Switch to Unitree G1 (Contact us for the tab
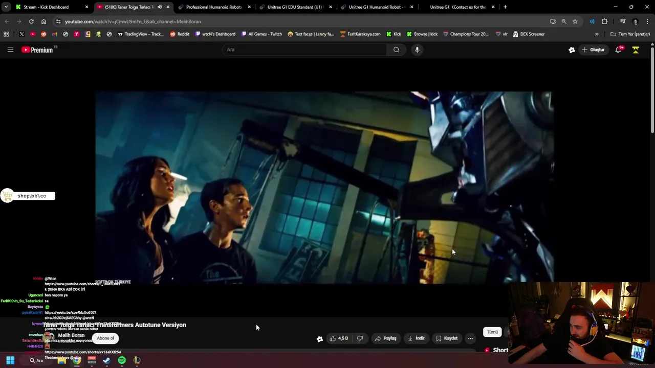655x368 pixels. [x=457, y=7]
